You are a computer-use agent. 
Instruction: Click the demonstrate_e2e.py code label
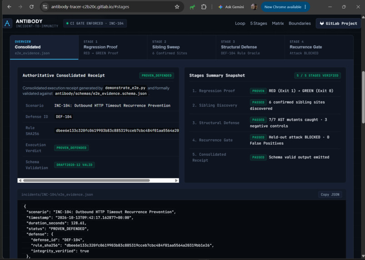[125, 88]
